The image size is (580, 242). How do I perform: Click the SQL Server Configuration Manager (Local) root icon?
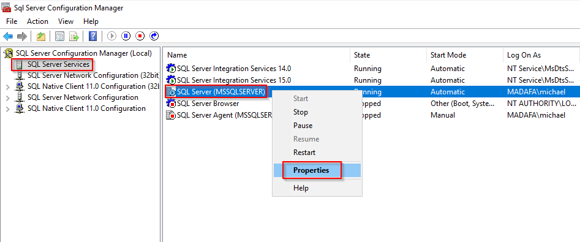pos(9,54)
